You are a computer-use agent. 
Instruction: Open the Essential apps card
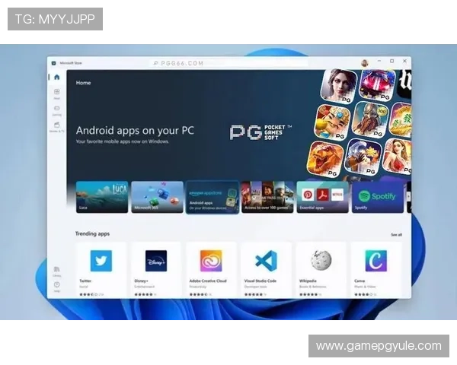(x=323, y=197)
